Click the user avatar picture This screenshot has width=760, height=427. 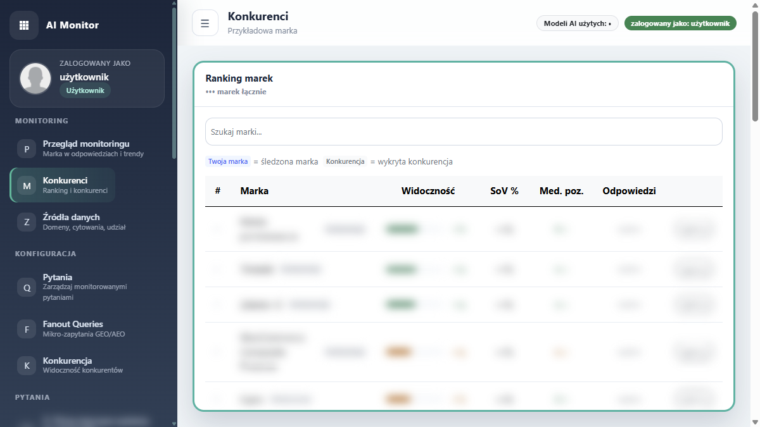[x=35, y=78]
